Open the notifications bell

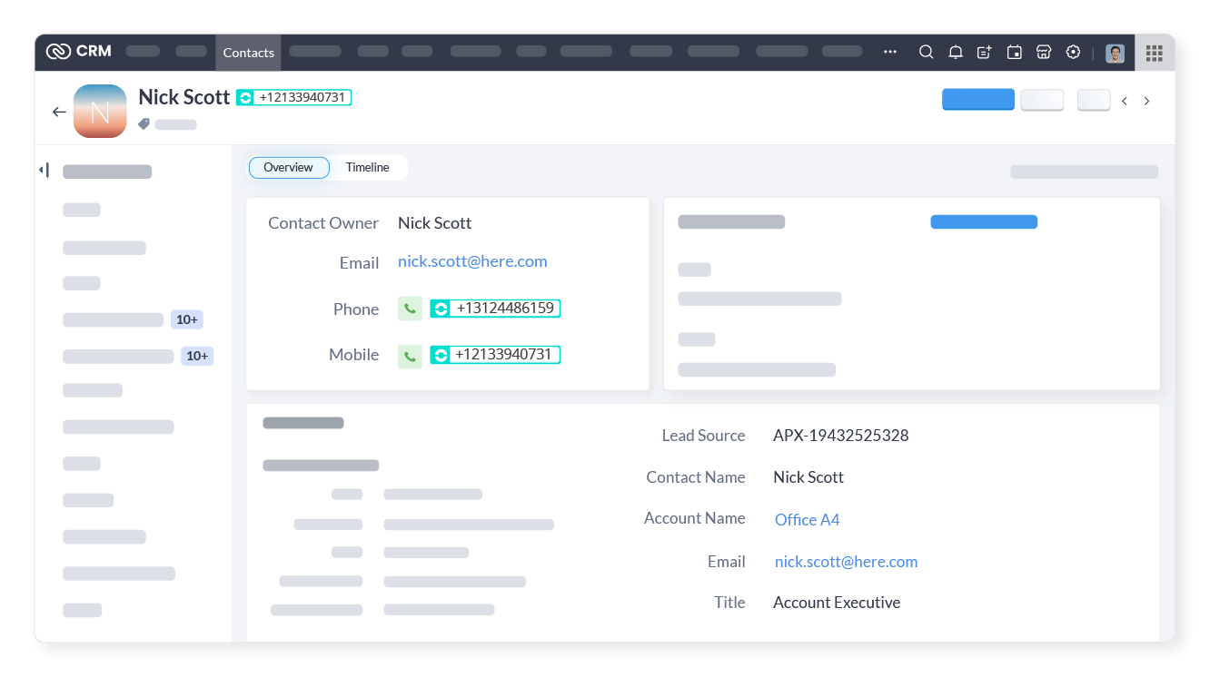pyautogui.click(x=955, y=52)
